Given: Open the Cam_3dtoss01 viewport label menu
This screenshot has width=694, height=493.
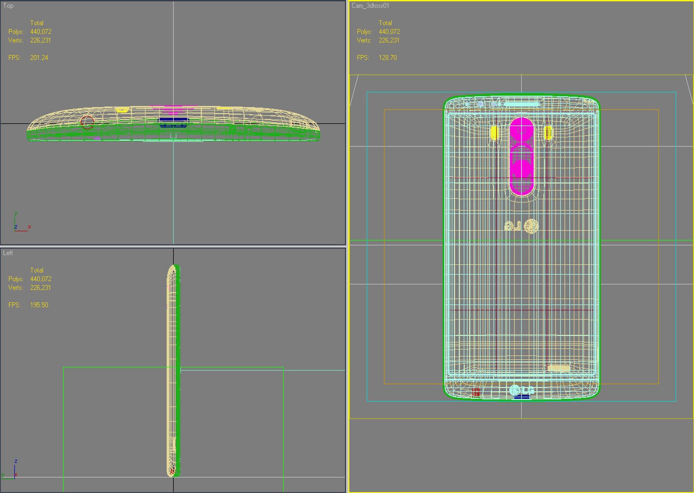Looking at the screenshot, I should [x=370, y=5].
